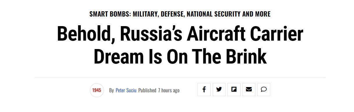Jump to the comment section bubble
This screenshot has height=112, width=354.
[x=264, y=89]
